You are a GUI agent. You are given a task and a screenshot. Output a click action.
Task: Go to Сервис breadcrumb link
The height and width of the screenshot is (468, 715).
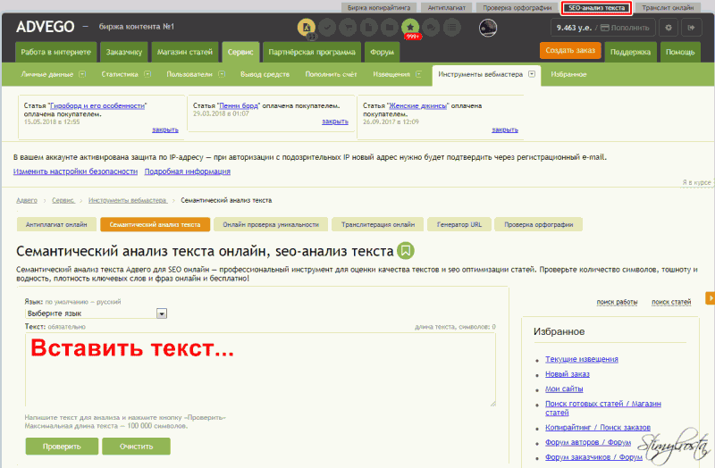[x=63, y=200]
